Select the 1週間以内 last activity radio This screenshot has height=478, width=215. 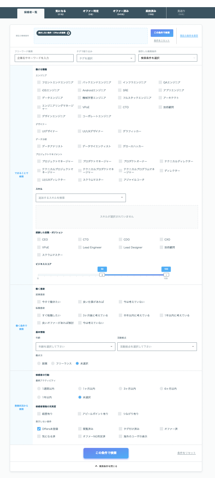39,389
